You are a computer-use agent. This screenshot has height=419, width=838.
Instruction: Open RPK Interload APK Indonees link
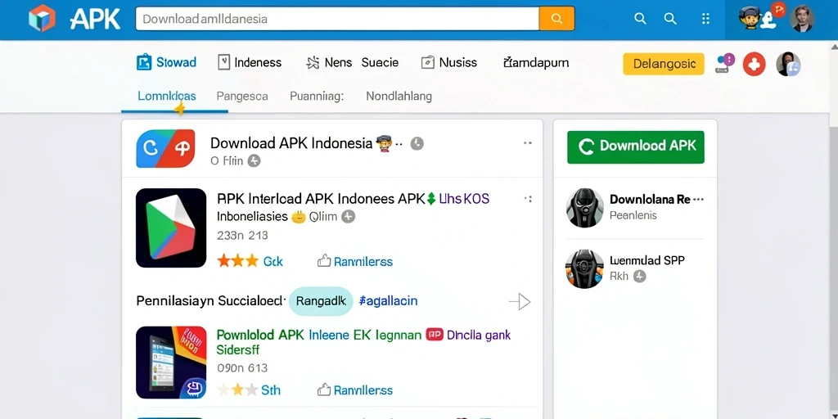tap(321, 199)
